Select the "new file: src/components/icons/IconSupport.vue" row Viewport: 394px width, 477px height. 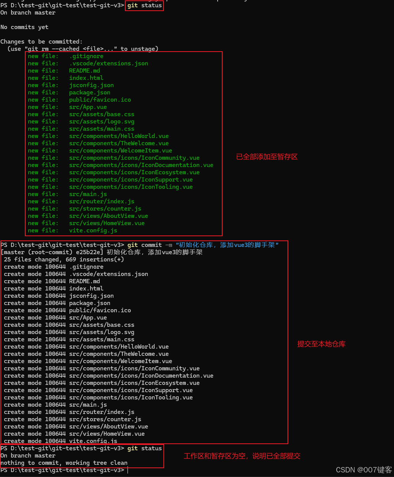110,180
